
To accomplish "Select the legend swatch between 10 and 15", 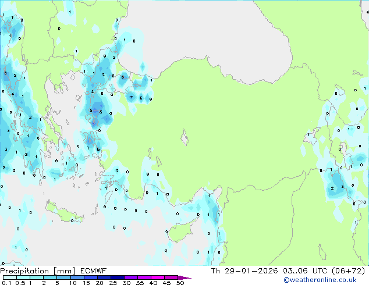I will tap(77, 277).
